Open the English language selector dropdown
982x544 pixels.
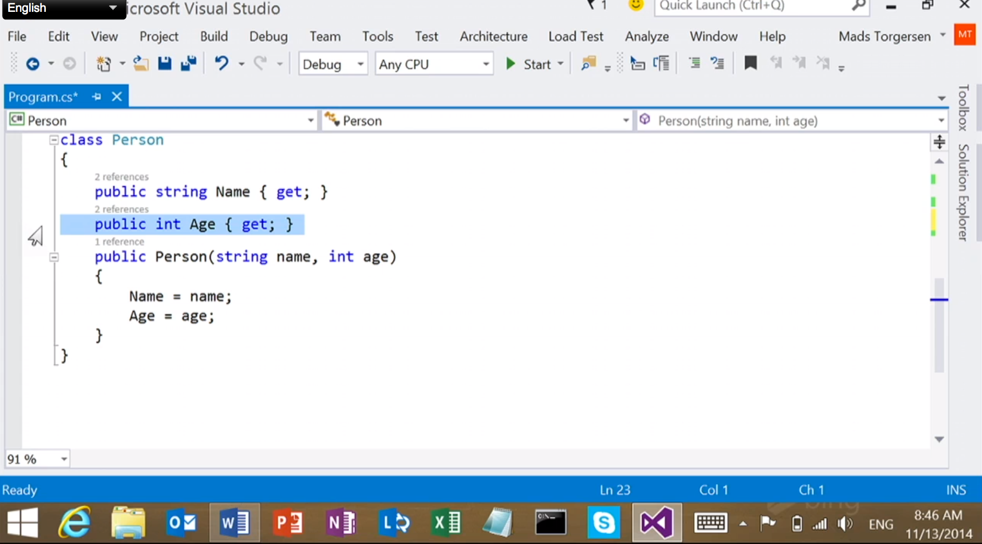[64, 8]
